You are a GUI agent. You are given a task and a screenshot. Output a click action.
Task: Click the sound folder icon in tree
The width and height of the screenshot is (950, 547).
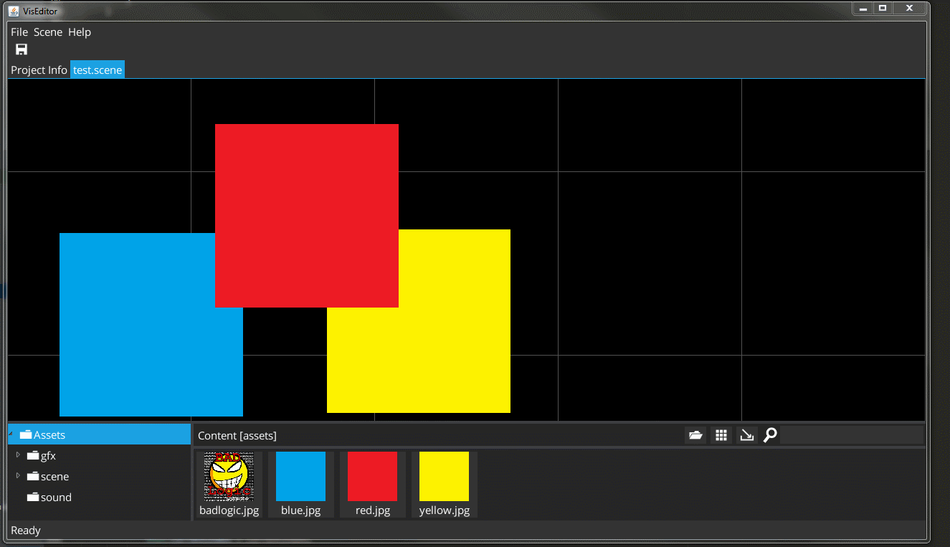click(x=33, y=498)
